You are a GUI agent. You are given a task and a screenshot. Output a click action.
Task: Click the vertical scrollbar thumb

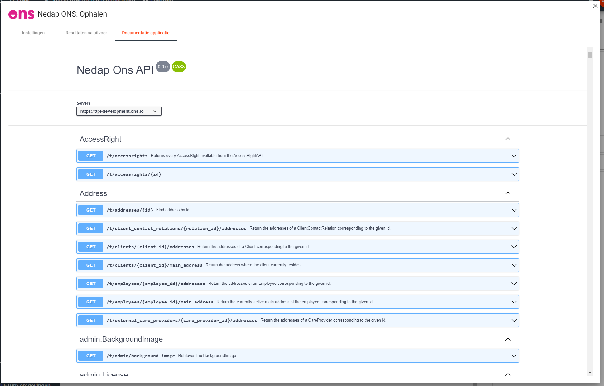[x=590, y=55]
